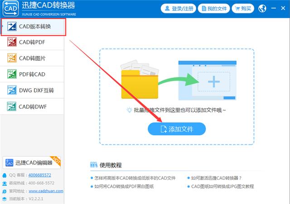This screenshot has width=290, height=204.
Task: Click the 使用教程 books icon
Action: [x=94, y=165]
